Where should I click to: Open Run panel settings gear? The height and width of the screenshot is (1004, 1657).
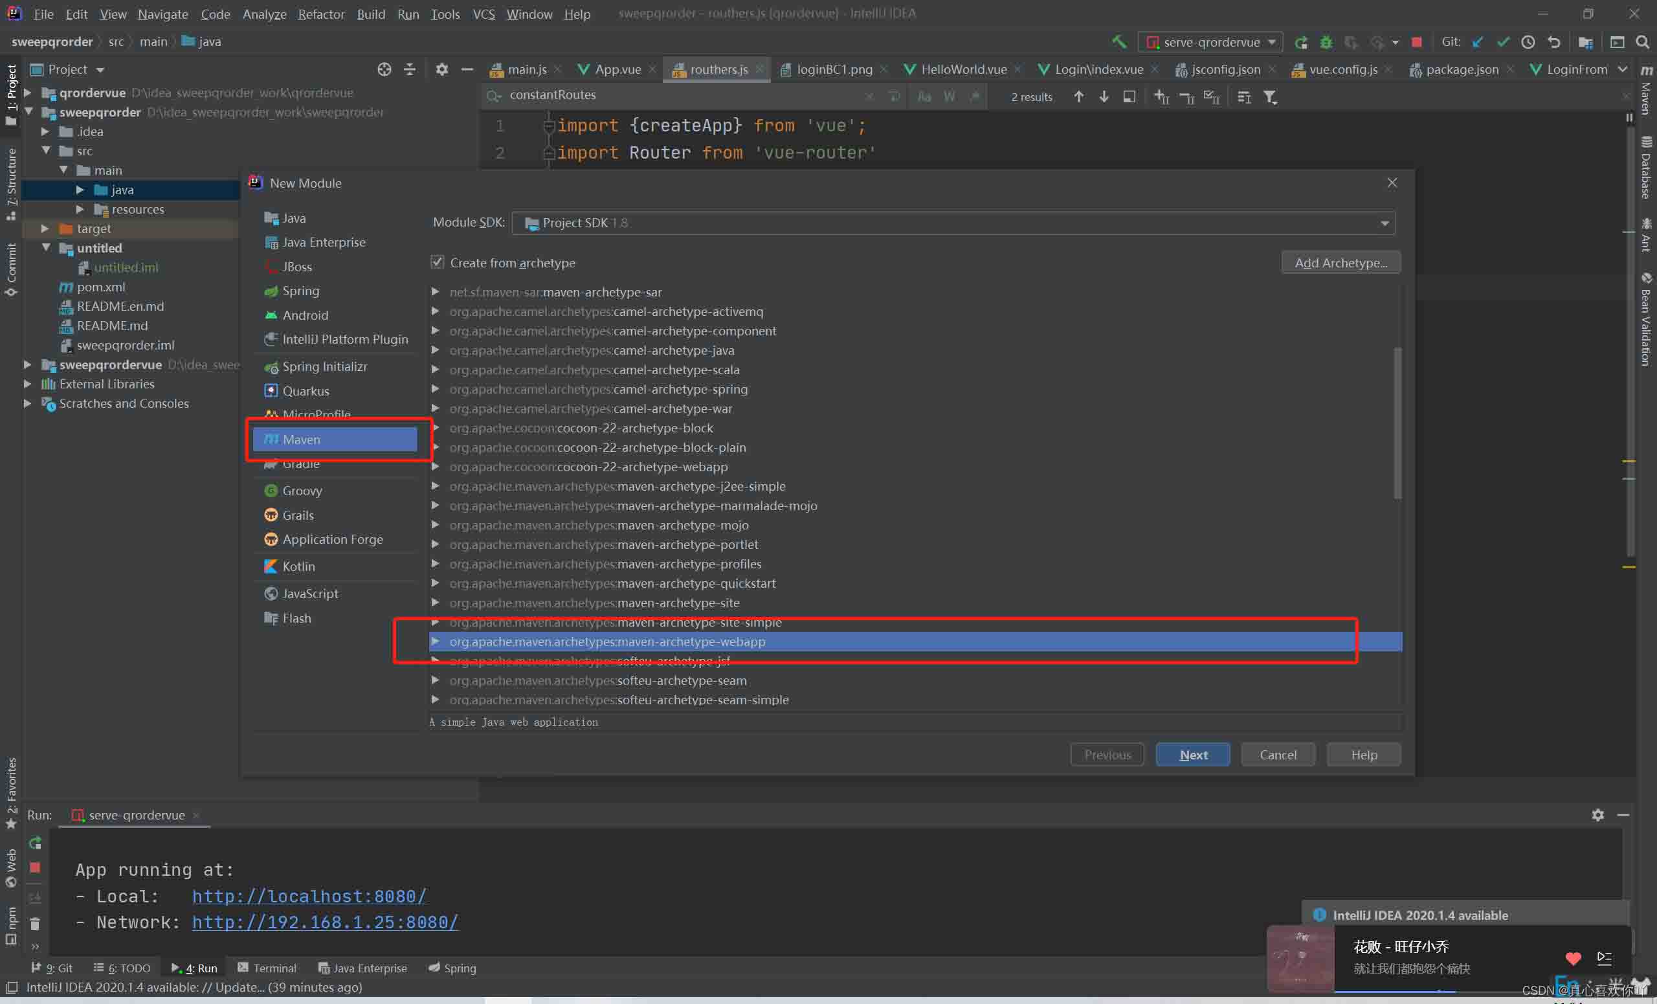1598,814
